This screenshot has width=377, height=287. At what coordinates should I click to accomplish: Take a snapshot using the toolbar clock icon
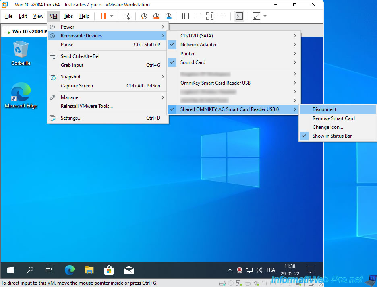(x=144, y=16)
